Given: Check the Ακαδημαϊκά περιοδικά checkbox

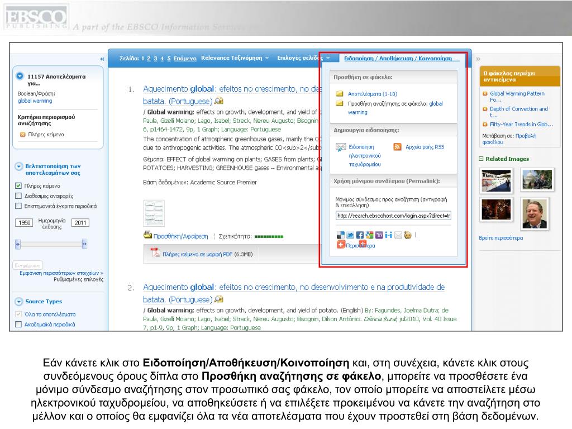Looking at the screenshot, I should (18, 325).
